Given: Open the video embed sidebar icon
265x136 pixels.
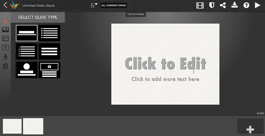Looking at the screenshot, I should click(5, 48).
